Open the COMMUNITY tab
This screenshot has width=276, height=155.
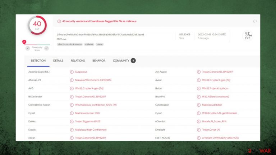[x=121, y=60]
